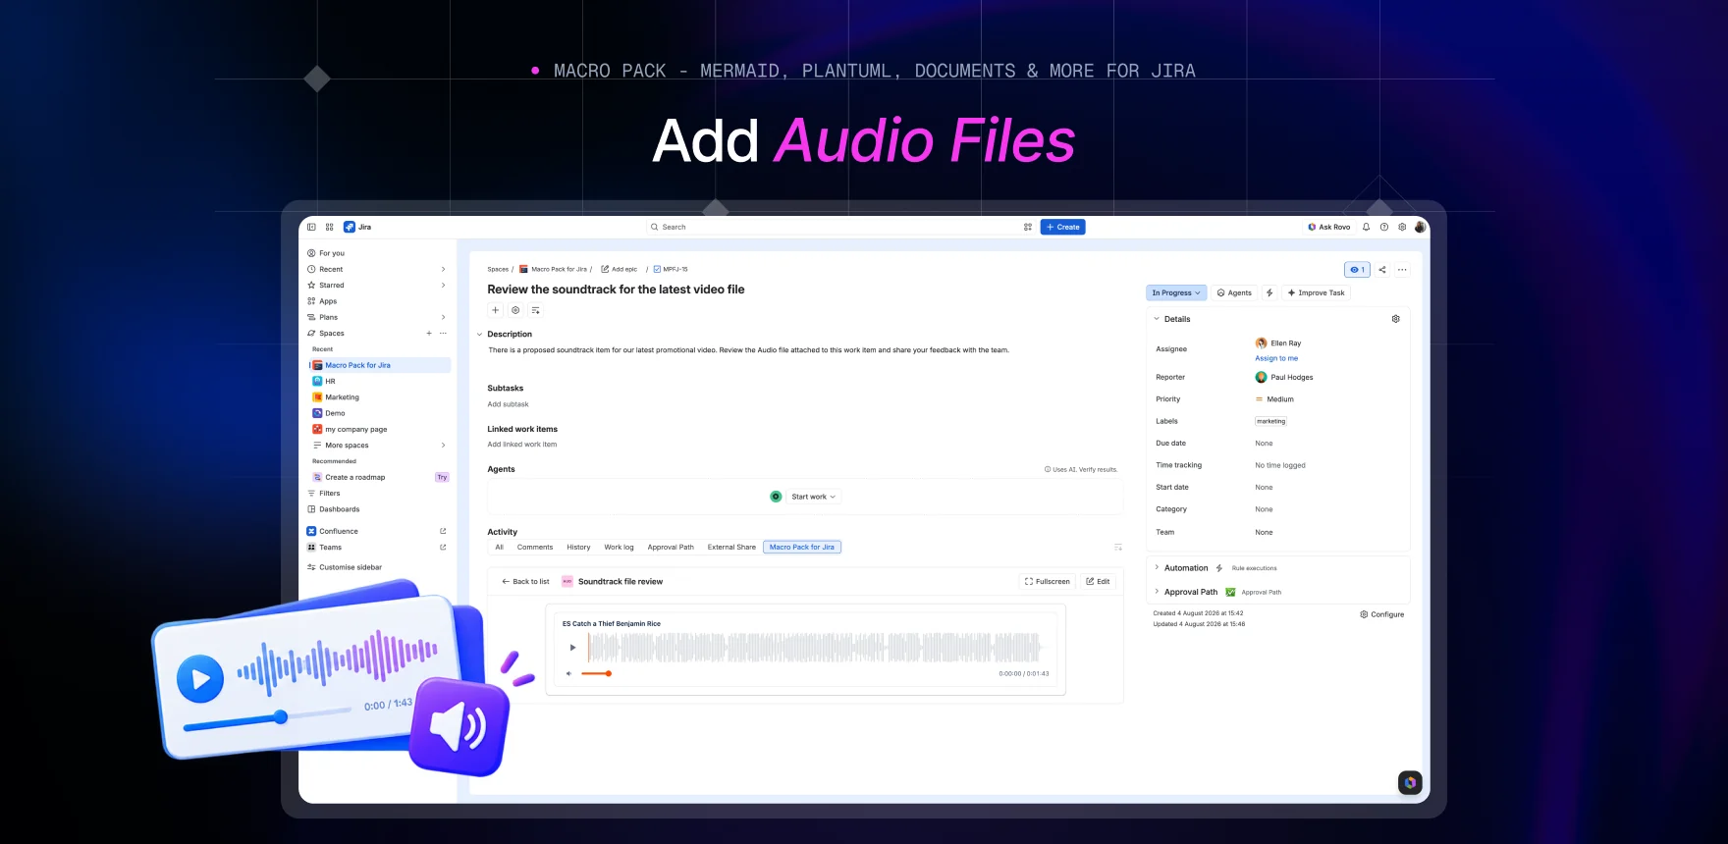This screenshot has width=1728, height=844.
Task: Open audio macro in Fullscreen
Action: point(1048,582)
